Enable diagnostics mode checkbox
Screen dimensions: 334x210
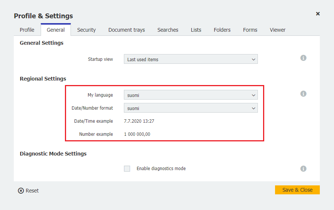(127, 169)
